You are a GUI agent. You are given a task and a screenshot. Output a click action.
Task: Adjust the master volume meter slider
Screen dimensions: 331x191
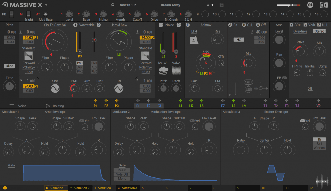tap(289, 5)
